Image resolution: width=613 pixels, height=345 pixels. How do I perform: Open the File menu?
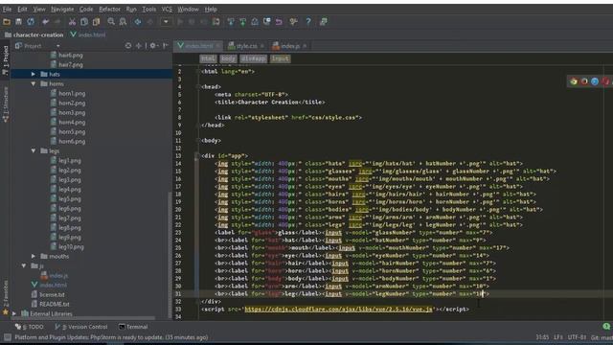(7, 9)
